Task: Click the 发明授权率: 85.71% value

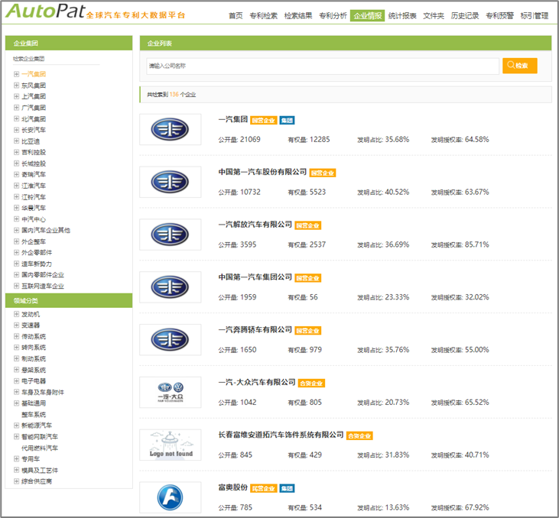Action: pos(460,244)
